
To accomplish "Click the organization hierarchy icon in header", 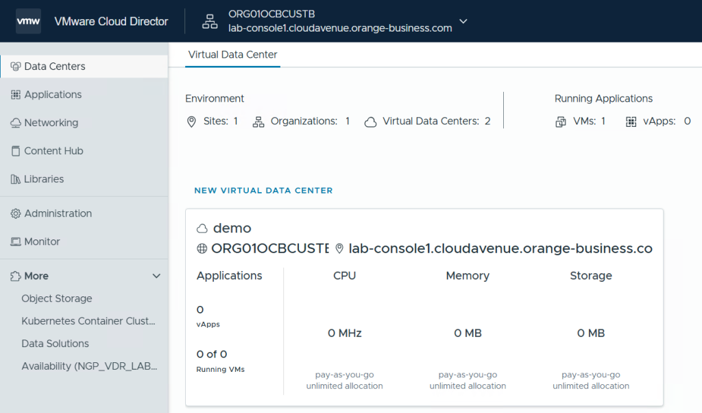I will tap(209, 21).
